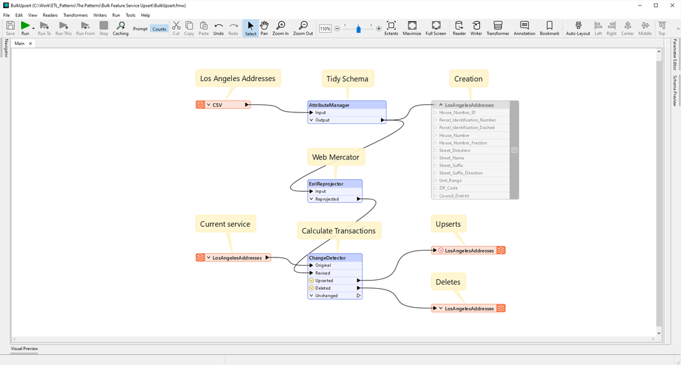The width and height of the screenshot is (681, 365).
Task: Expand the Deletes LosAngelesAddresses writer arrow
Action: (441, 308)
